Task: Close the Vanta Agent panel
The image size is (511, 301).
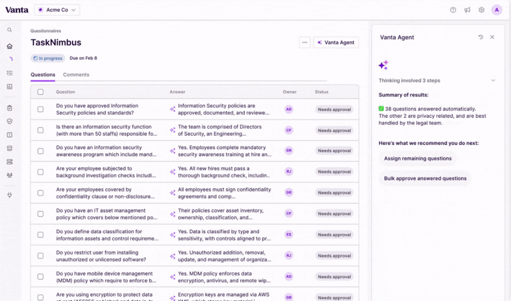Action: (492, 37)
